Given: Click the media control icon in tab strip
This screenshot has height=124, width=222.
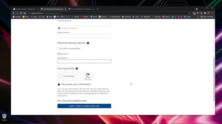Looking at the screenshot, I should click(x=197, y=9).
